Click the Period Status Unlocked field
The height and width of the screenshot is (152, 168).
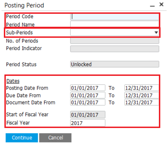(x=114, y=64)
